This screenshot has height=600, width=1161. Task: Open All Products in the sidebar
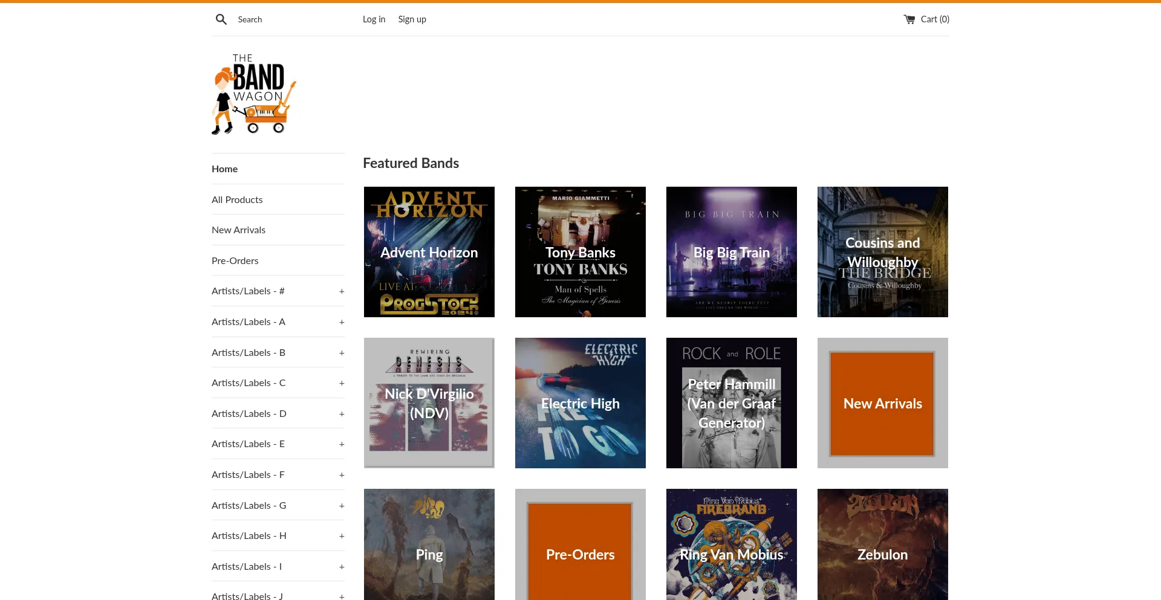237,200
